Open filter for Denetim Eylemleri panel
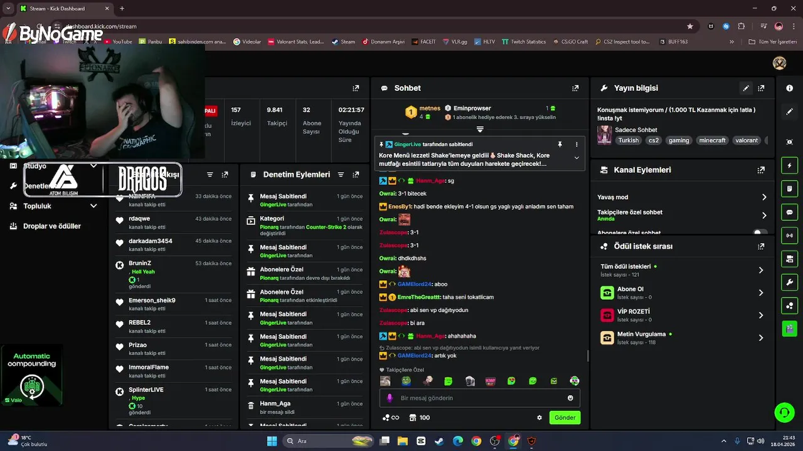The width and height of the screenshot is (803, 451). click(x=341, y=175)
